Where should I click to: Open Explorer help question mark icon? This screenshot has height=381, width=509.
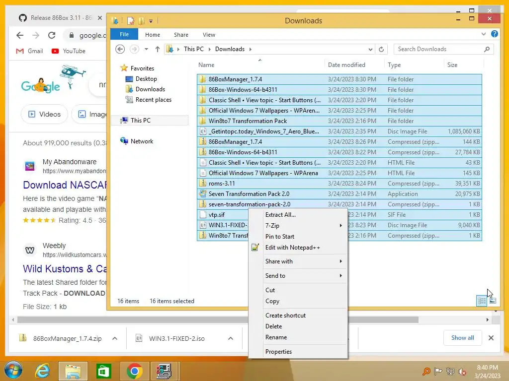pyautogui.click(x=495, y=34)
